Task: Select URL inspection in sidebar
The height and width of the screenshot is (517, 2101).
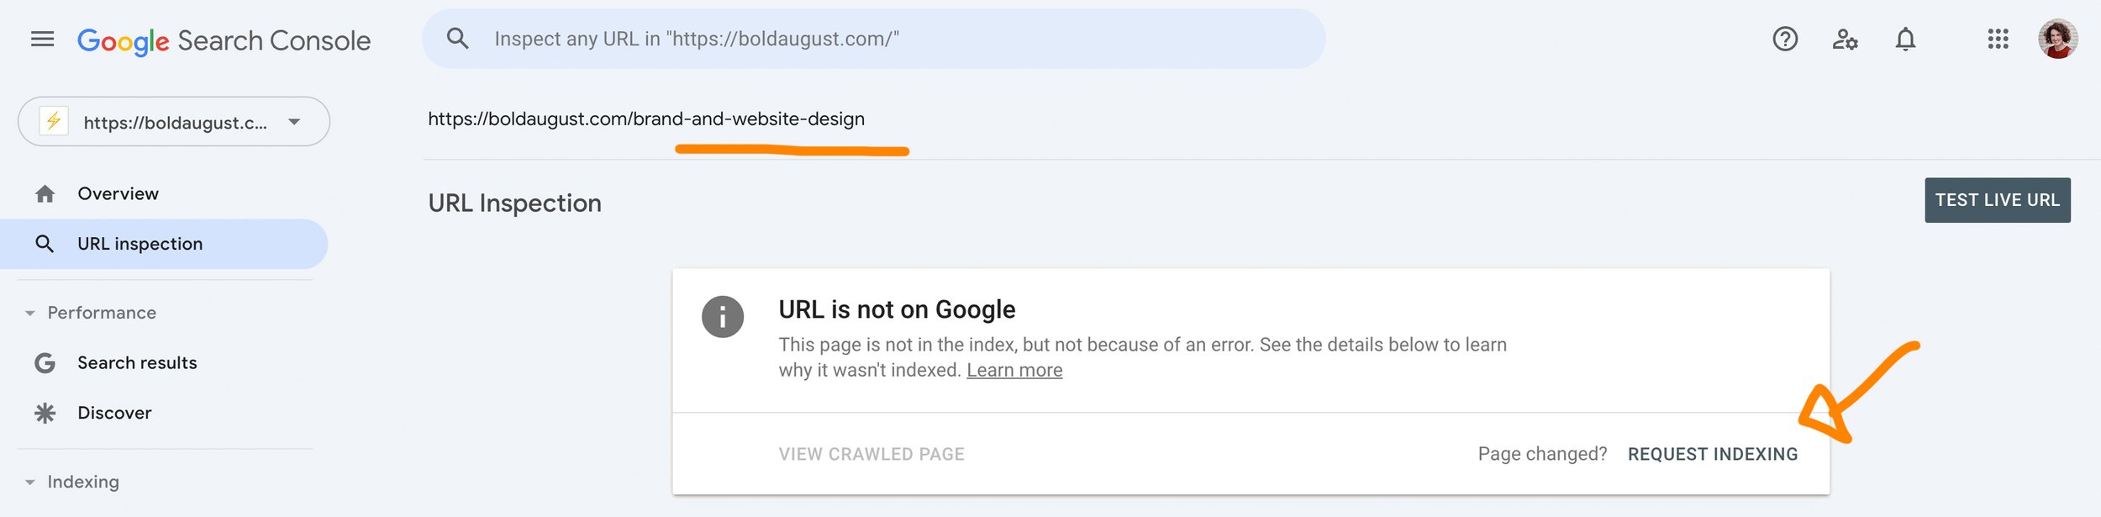Action: point(140,245)
